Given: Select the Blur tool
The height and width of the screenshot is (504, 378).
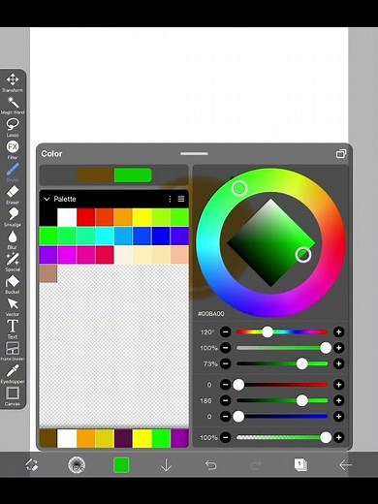Looking at the screenshot, I should click(13, 239).
